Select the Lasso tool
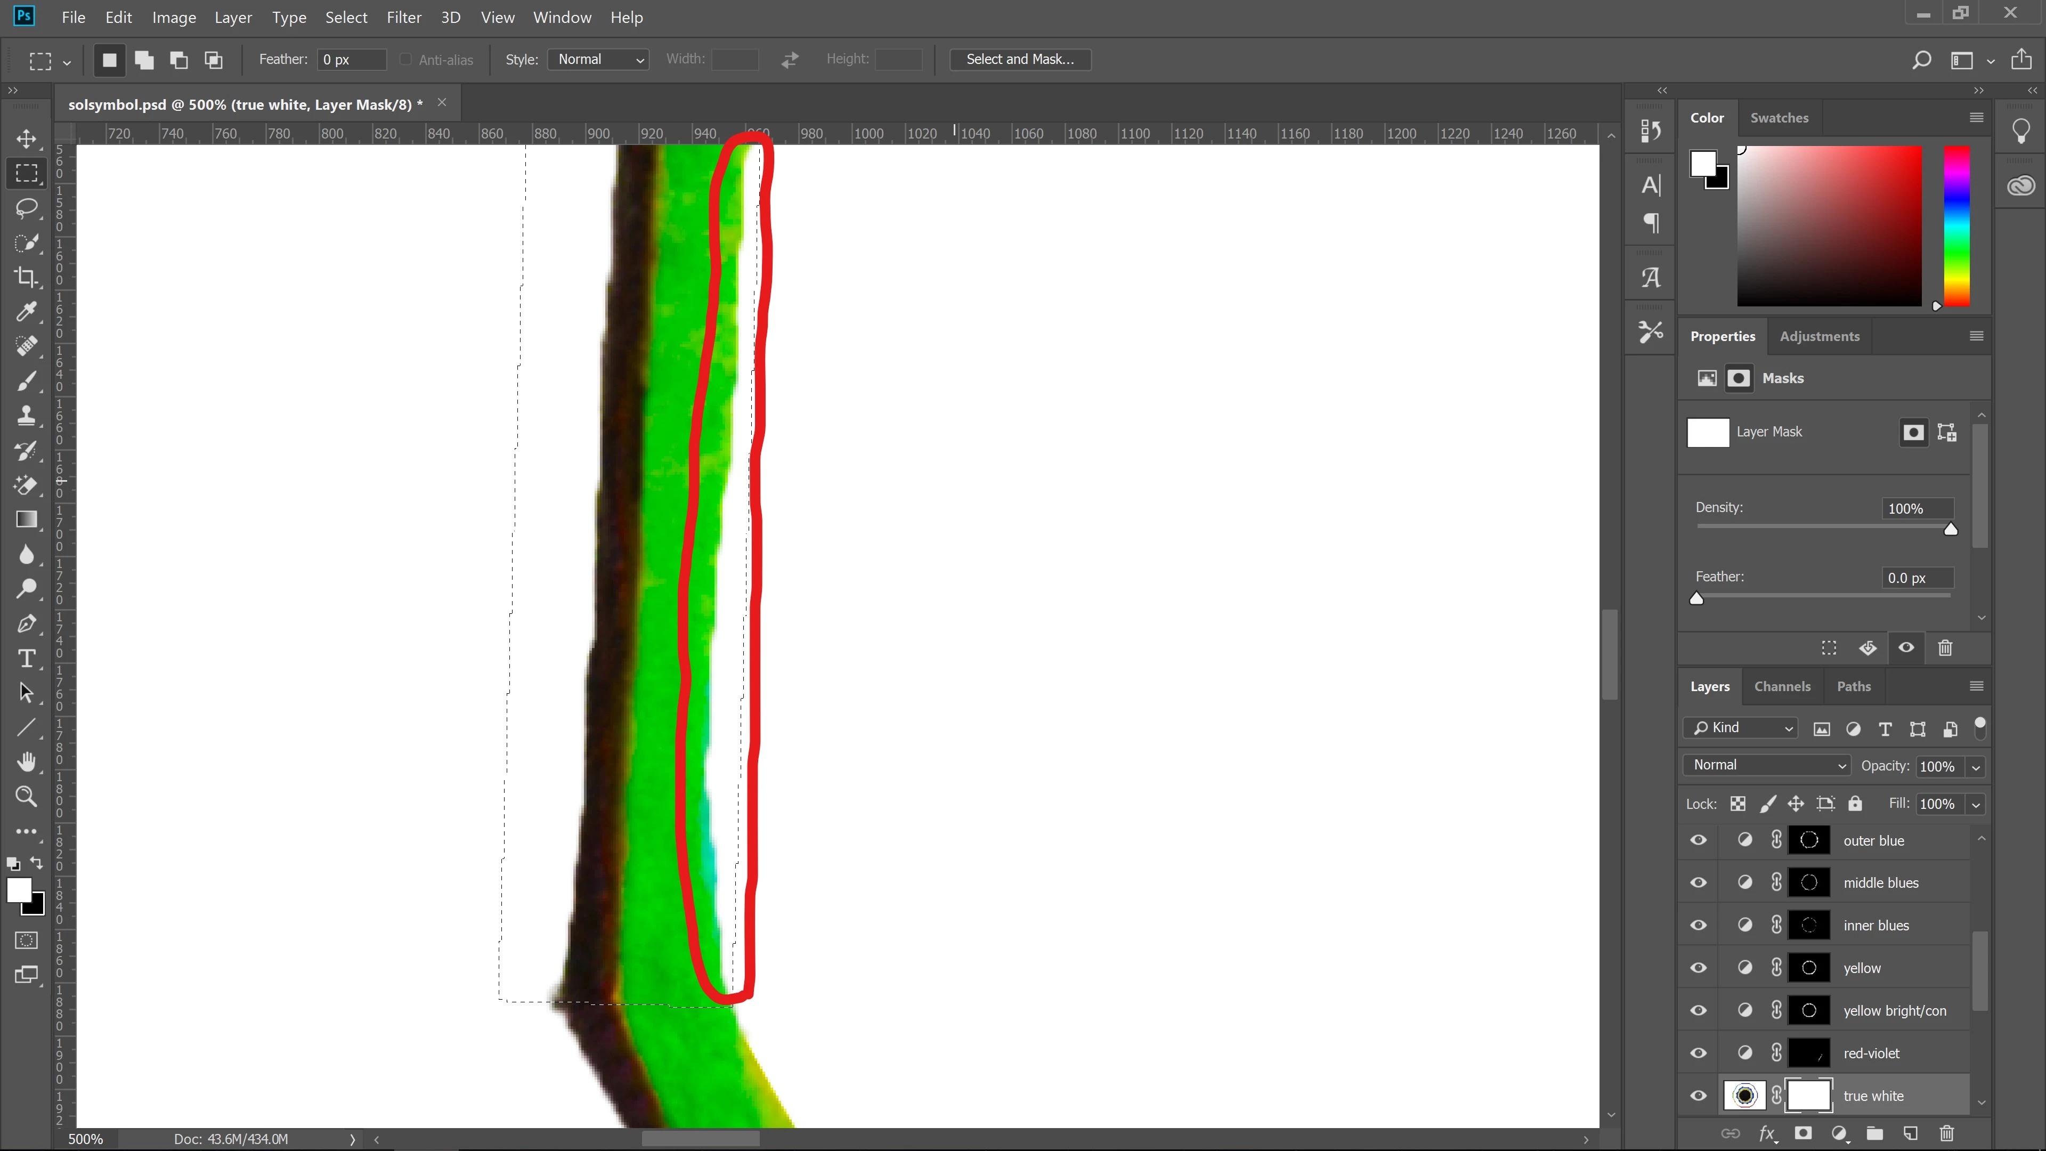This screenshot has height=1151, width=2046. [x=26, y=208]
